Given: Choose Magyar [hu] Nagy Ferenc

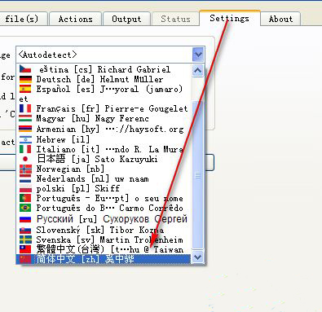Looking at the screenshot, I should 104,118.
